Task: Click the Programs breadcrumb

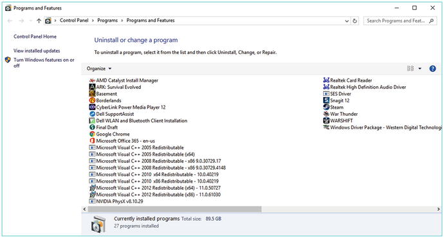Action: 107,21
